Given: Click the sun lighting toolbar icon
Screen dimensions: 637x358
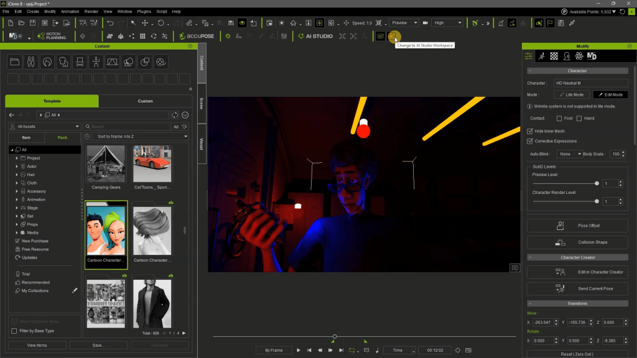Looking at the screenshot, I should pos(282,23).
